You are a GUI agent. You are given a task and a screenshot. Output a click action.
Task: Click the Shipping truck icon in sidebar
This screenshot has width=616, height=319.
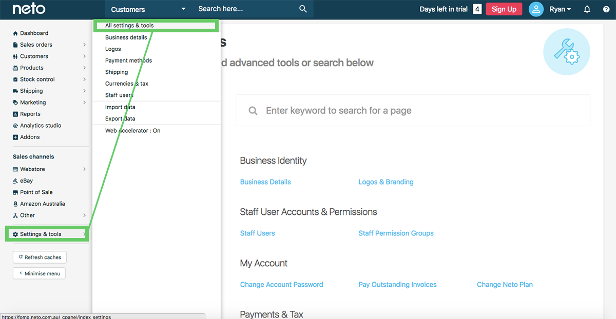click(15, 91)
